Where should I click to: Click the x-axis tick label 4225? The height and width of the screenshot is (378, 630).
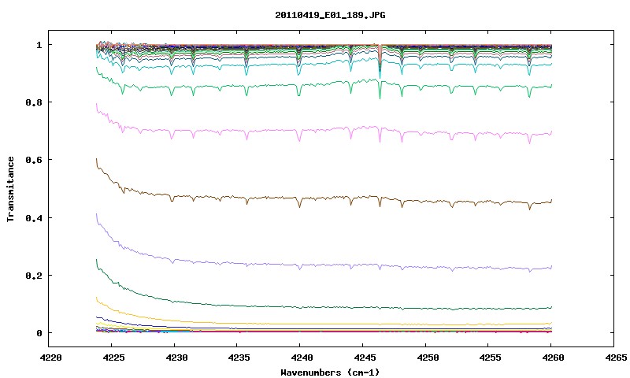tap(113, 358)
